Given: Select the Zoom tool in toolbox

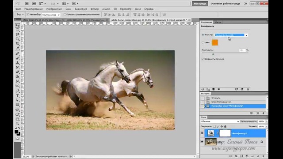Looking at the screenshot, I should point(18,124).
